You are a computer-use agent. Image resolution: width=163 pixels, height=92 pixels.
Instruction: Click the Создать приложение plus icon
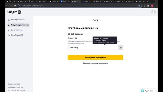point(9,25)
